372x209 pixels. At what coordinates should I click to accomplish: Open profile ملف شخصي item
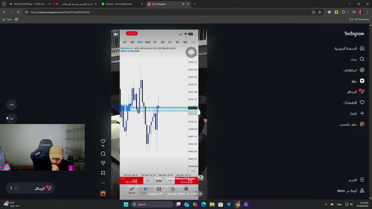[x=352, y=124]
